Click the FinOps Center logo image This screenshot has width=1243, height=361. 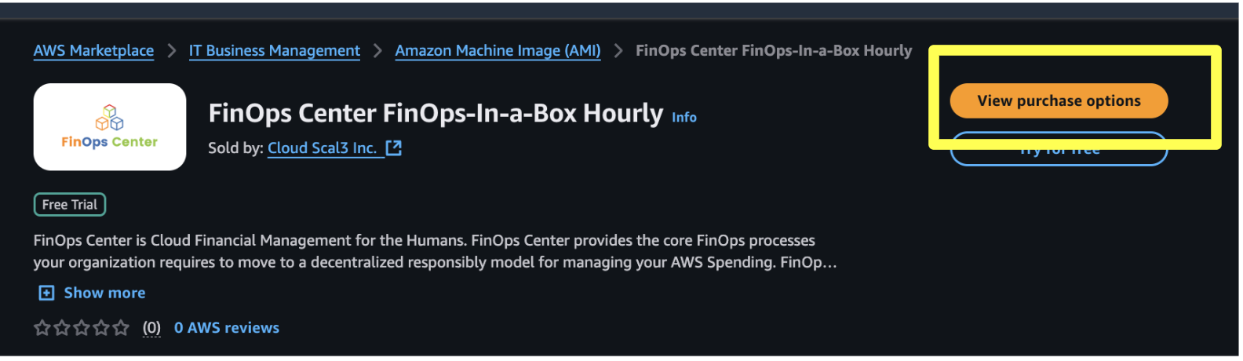(x=110, y=127)
